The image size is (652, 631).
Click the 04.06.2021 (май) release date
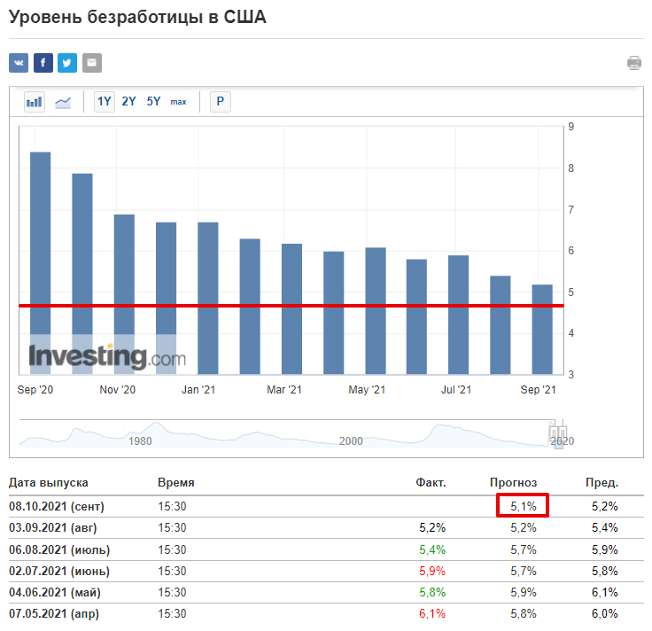point(55,592)
